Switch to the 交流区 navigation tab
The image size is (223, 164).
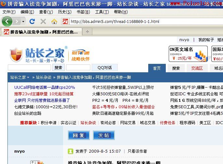pos(197,68)
